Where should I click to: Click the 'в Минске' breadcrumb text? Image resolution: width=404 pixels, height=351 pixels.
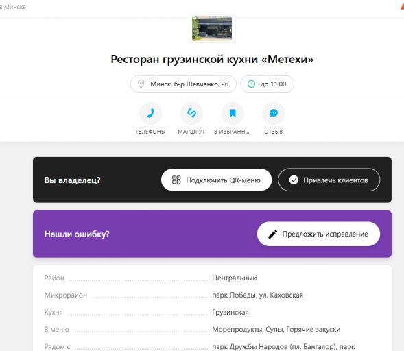pos(13,7)
